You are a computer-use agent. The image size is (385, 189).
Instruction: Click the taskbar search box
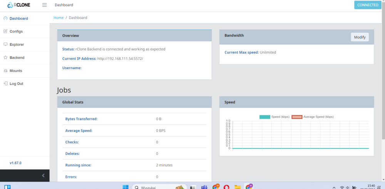(x=160, y=187)
